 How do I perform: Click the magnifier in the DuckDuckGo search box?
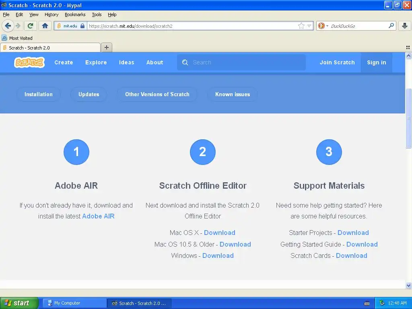click(x=391, y=25)
